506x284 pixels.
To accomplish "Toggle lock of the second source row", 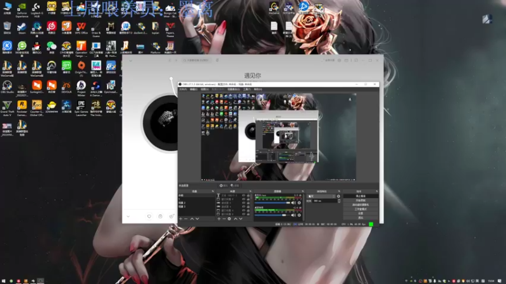I will click(x=248, y=199).
